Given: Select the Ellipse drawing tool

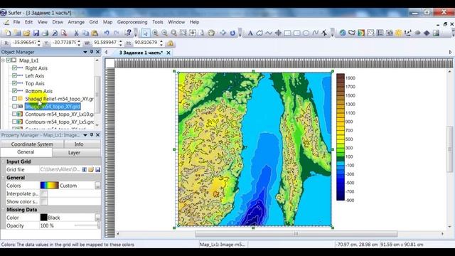Looking at the screenshot, I should (306, 33).
